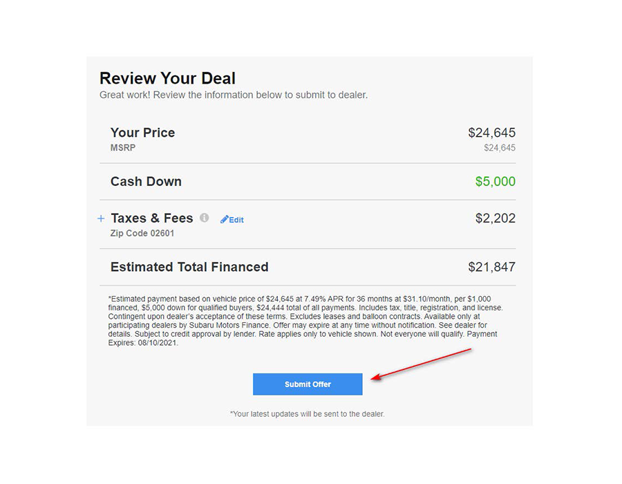Image resolution: width=622 pixels, height=484 pixels.
Task: Select the Estimated Total Financed label
Action: pyautogui.click(x=189, y=267)
